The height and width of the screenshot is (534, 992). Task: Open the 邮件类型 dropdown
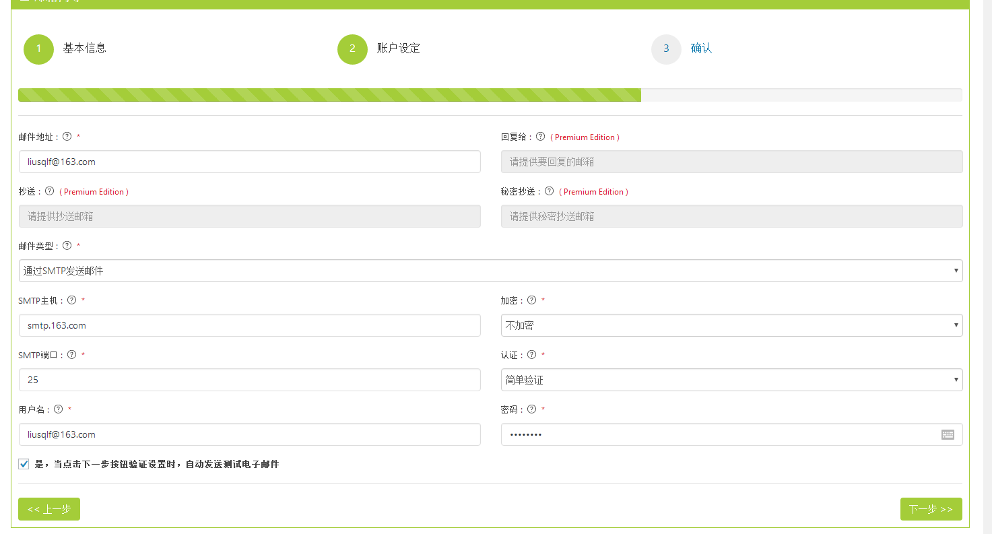pyautogui.click(x=490, y=271)
